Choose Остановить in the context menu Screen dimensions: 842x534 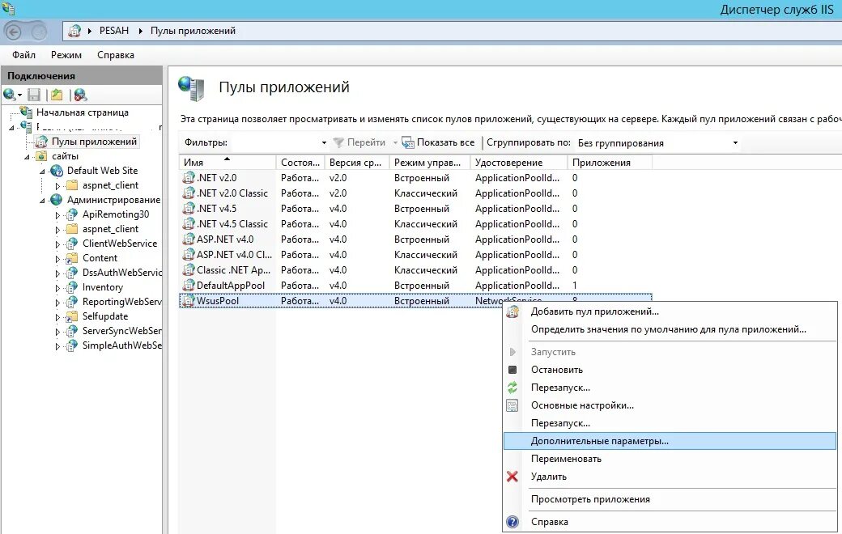(x=670, y=370)
